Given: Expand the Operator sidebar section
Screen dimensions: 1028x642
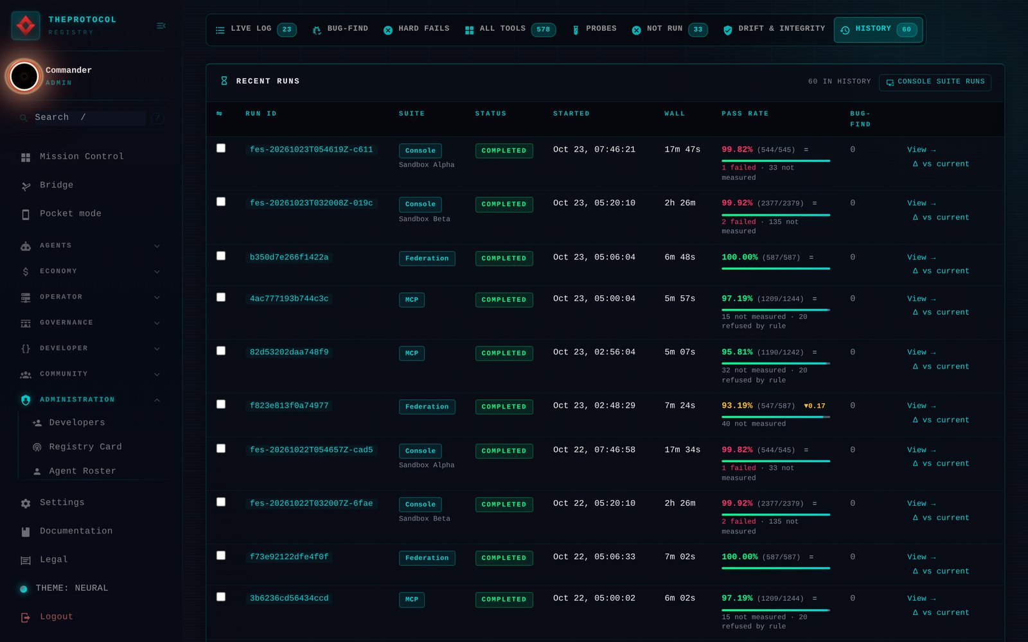Looking at the screenshot, I should click(90, 297).
